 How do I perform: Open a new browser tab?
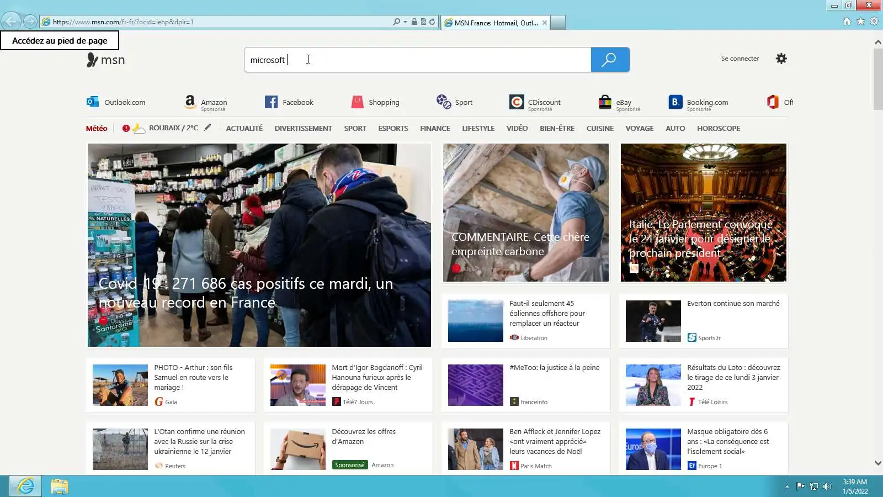tap(558, 23)
